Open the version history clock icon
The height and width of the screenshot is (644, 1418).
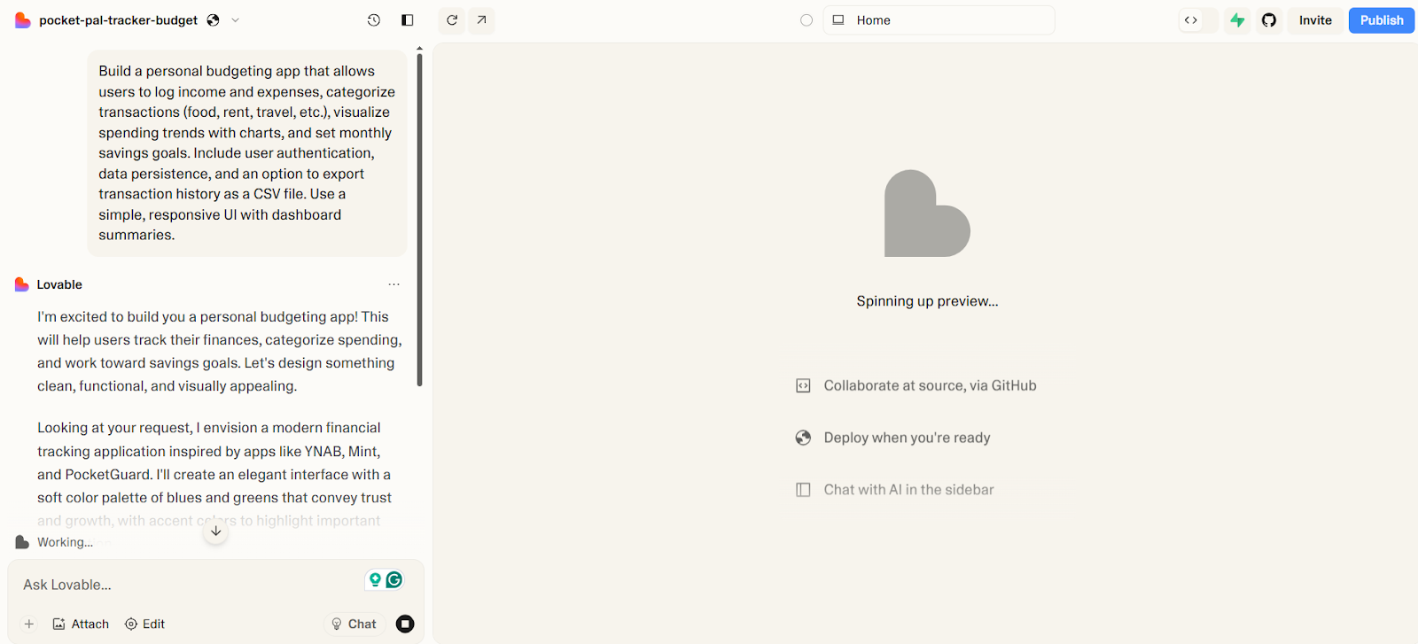[x=374, y=20]
